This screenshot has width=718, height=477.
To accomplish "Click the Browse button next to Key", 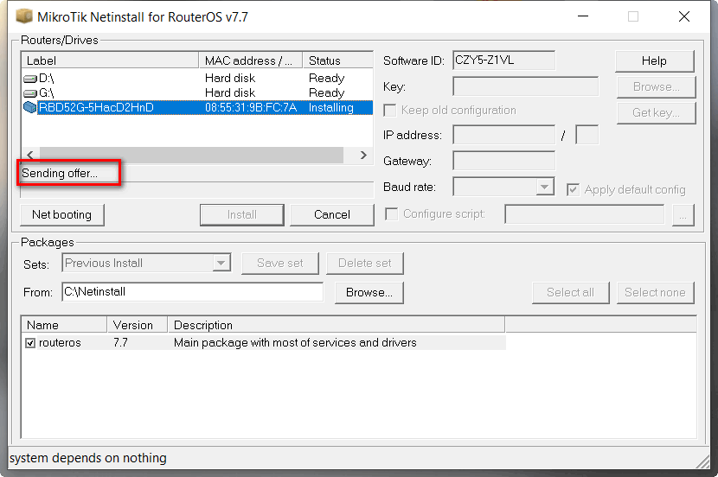I will coord(657,87).
